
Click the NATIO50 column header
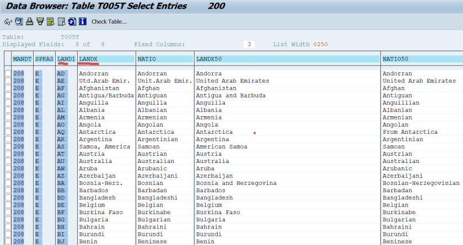click(x=422, y=58)
